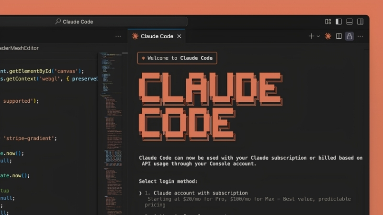
Task: Select the aderMeshEditor breadcrumb
Action: point(19,48)
